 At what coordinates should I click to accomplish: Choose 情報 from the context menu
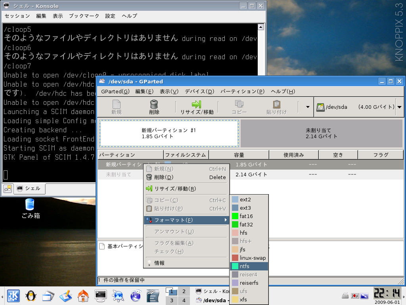click(x=186, y=263)
